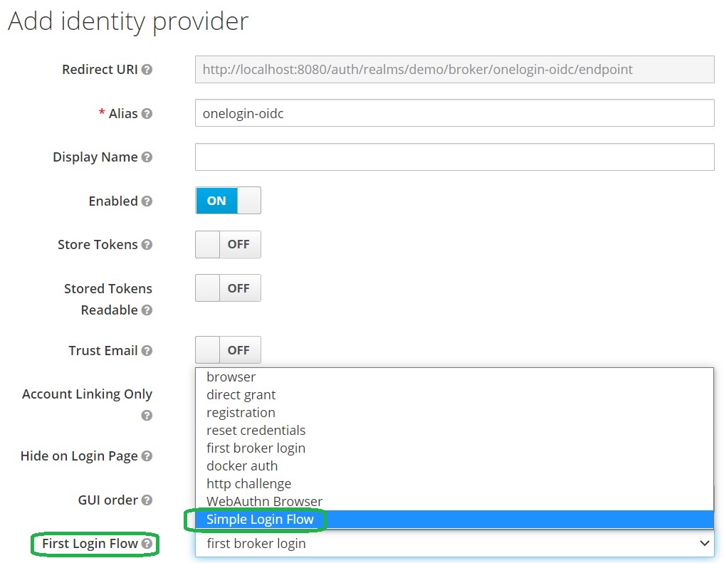Click GUI order help icon
This screenshot has height=563, width=724.
click(x=147, y=500)
